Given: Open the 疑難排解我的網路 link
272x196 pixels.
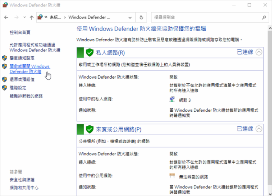Looking at the screenshot, I should [26, 96].
